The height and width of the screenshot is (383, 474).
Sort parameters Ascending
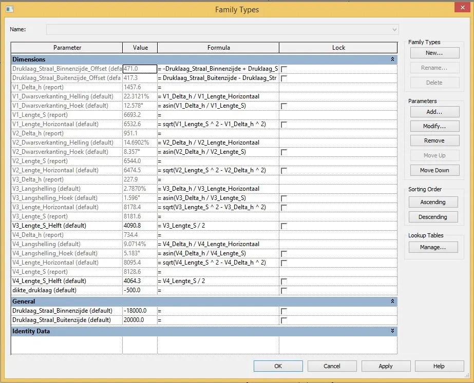(433, 202)
